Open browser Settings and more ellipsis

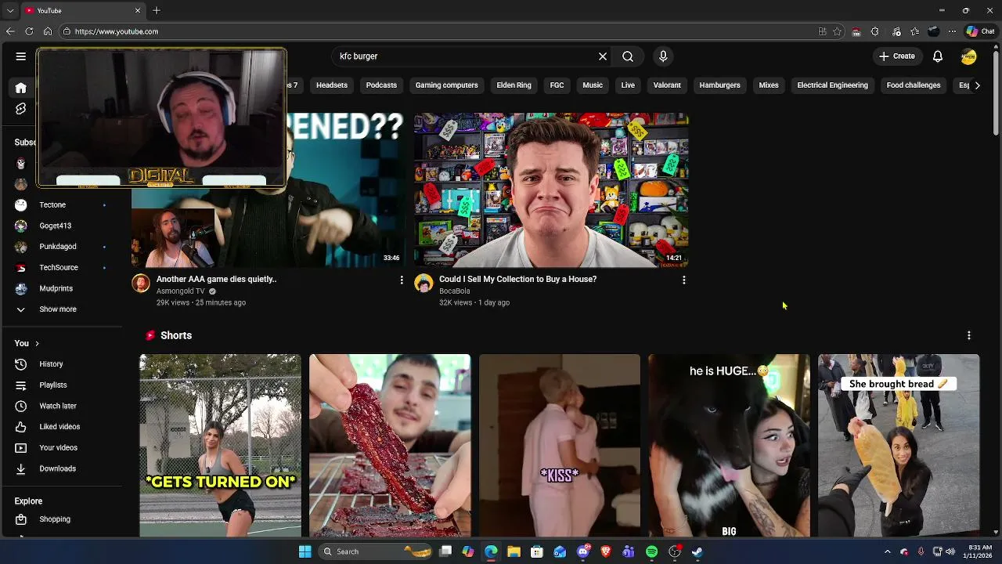952,31
